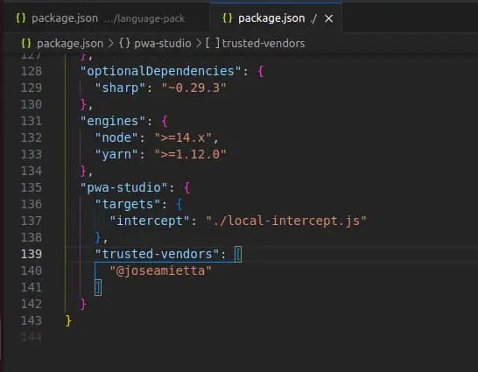Click the ">=14.x" value
478x372 pixels.
[x=183, y=137]
